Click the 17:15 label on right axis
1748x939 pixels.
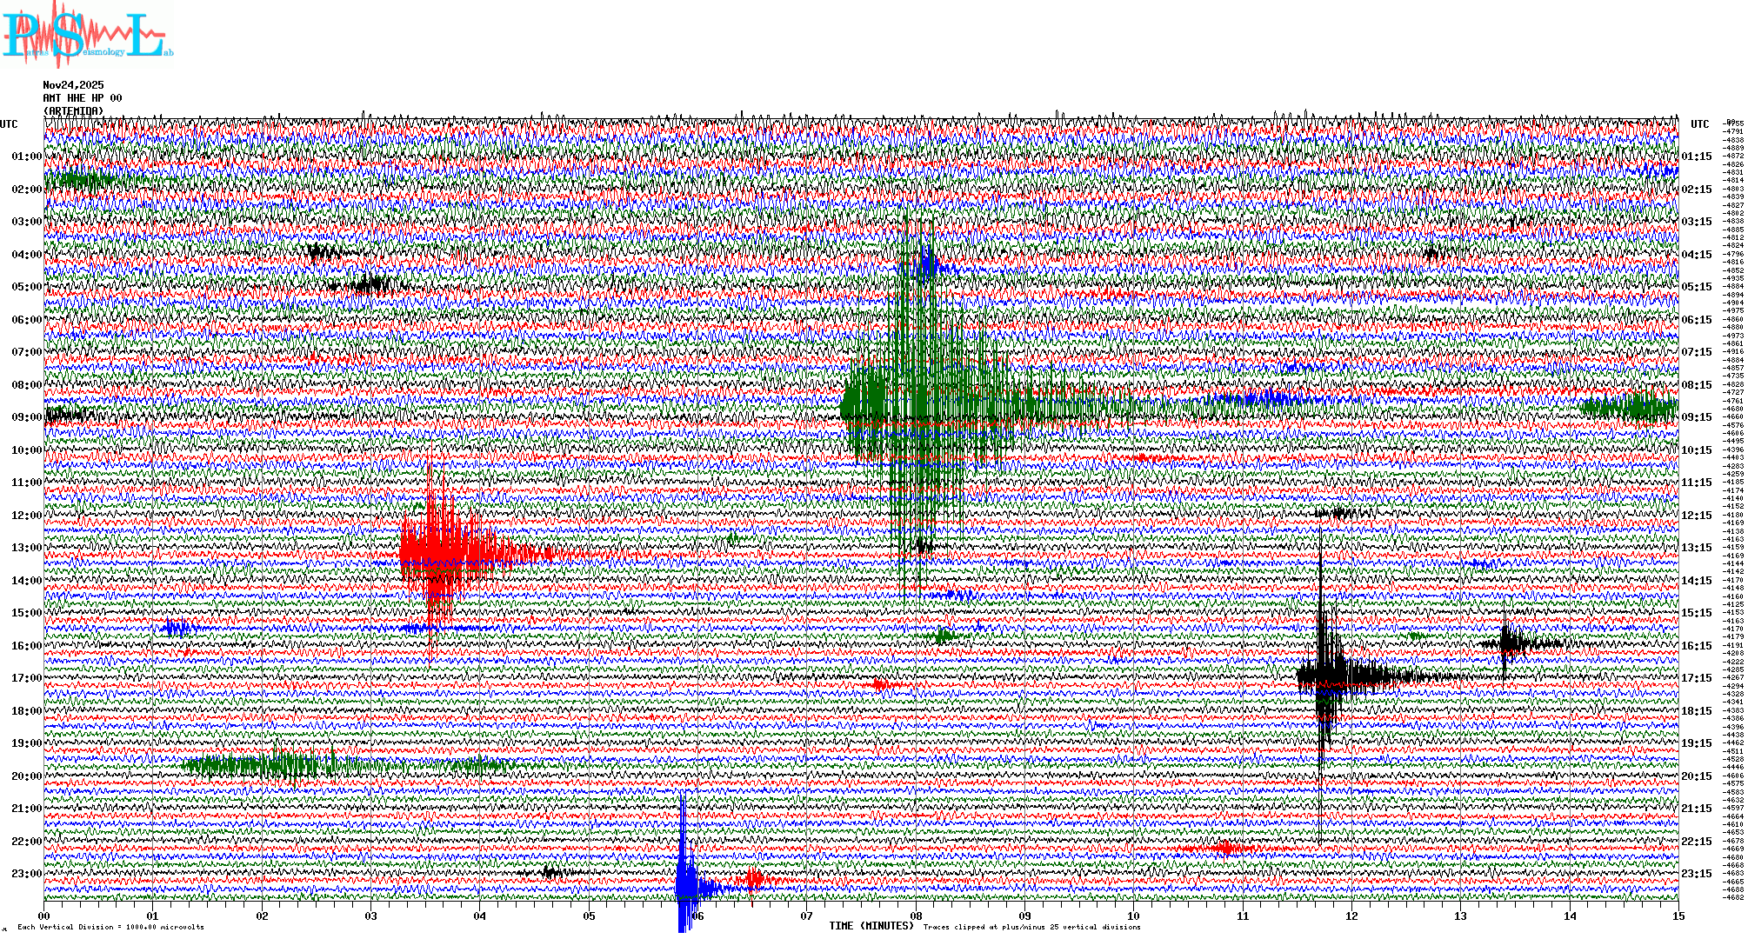[x=1696, y=678]
